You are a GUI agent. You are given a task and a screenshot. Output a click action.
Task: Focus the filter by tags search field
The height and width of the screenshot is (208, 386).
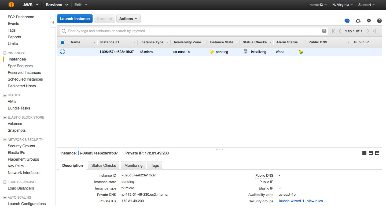tap(194, 31)
